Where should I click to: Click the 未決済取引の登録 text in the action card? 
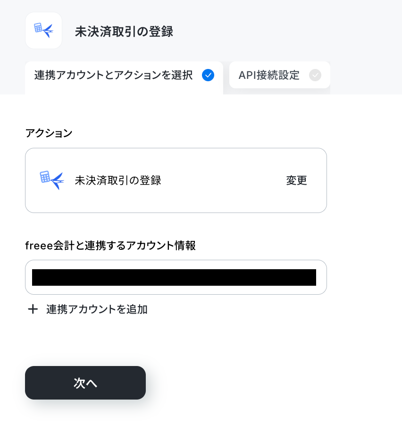pos(118,180)
